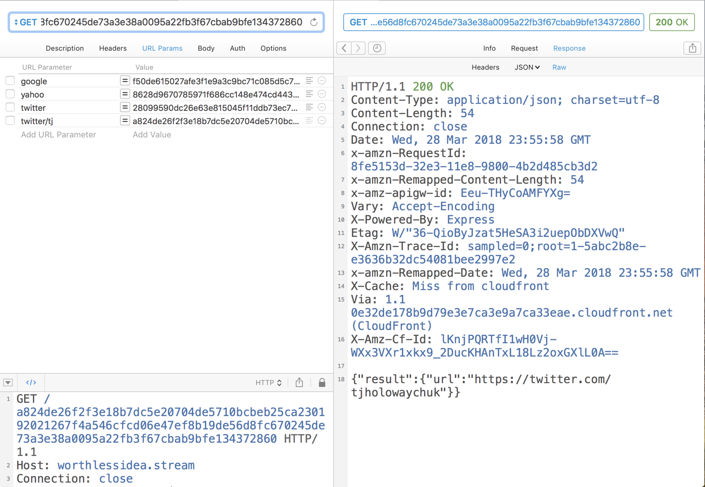Go back to previous response
705x487 pixels.
tap(344, 48)
